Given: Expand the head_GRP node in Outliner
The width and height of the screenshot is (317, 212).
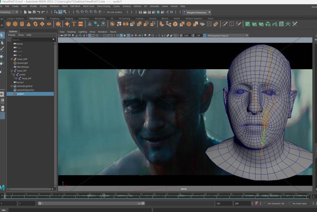Looking at the screenshot, I should coord(12,59).
